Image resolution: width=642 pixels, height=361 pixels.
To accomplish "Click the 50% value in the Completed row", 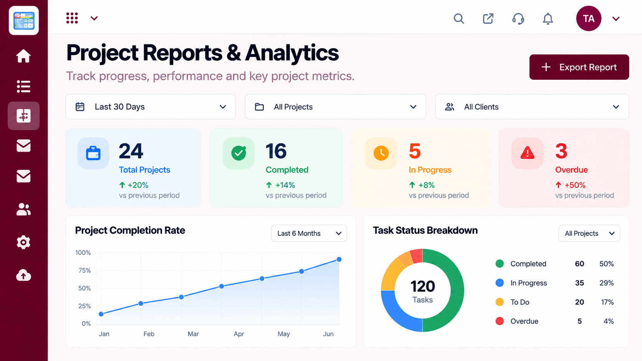I will [607, 264].
